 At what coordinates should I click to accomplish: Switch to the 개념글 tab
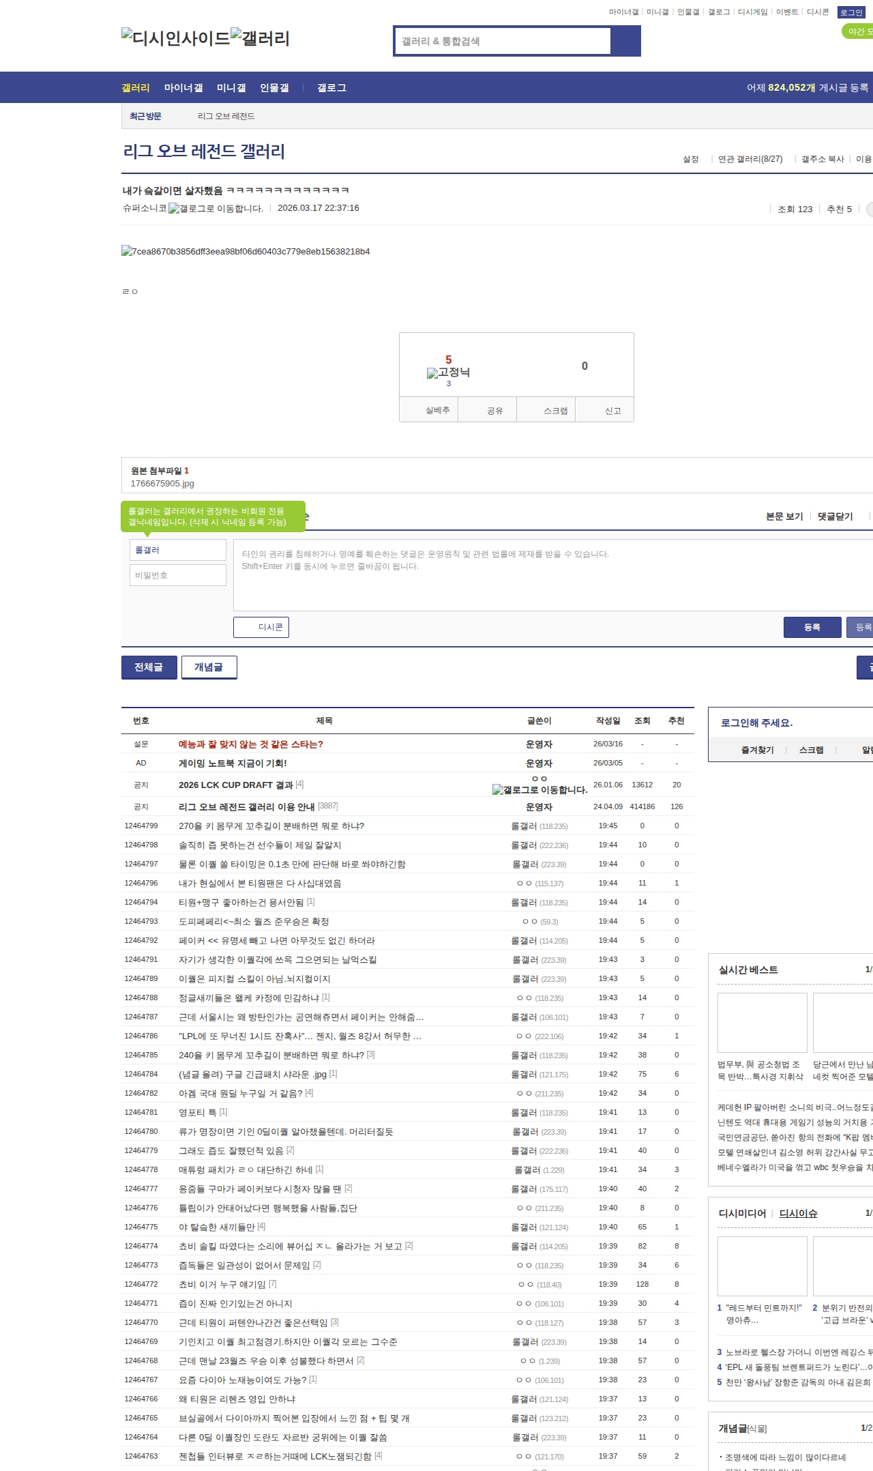(209, 667)
